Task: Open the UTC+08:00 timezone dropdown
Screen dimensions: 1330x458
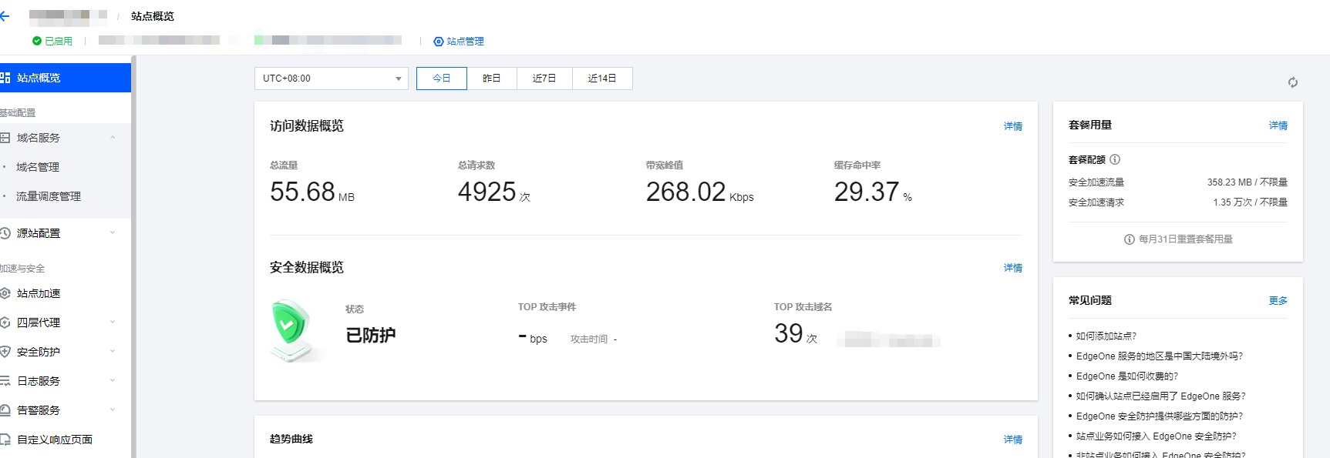Action: point(331,79)
